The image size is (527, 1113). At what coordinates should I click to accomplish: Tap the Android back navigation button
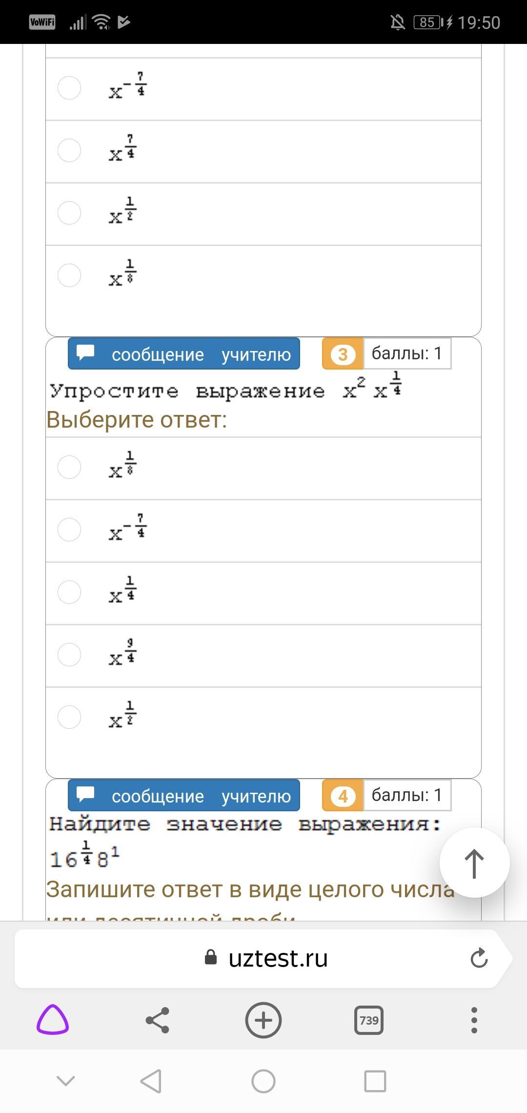151,1081
